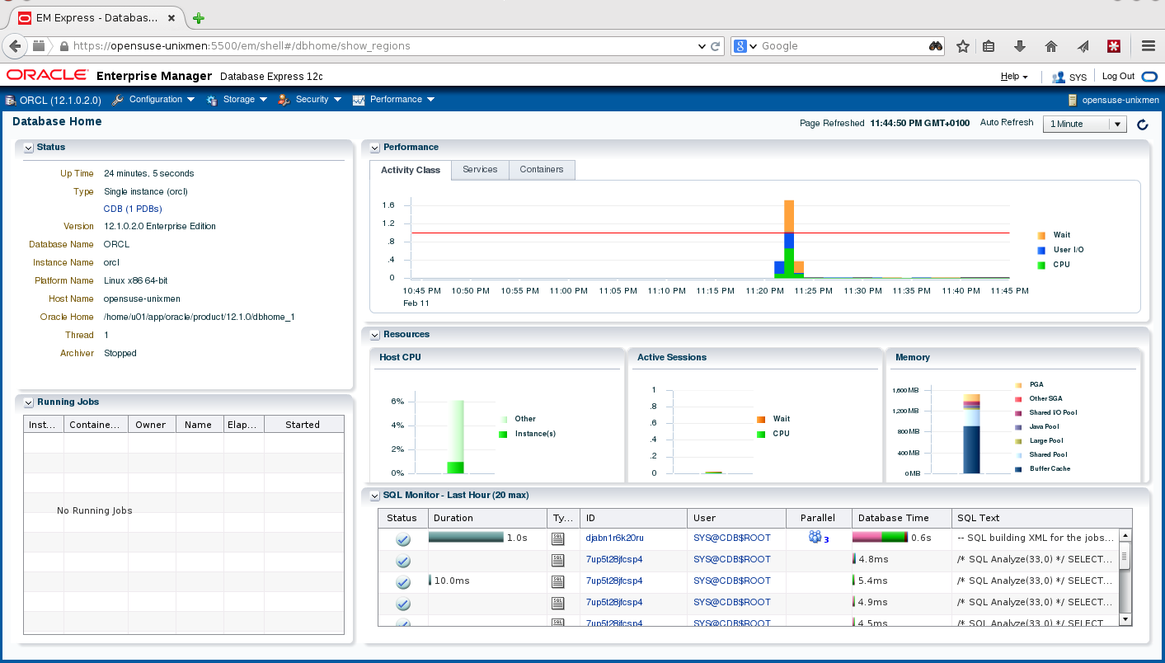Click the binoculars search icon in the search box
1165x663 pixels.
936,46
